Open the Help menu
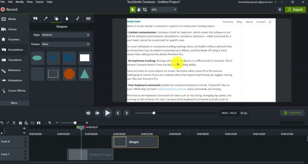Screen dimensions: 308x164 [50, 2]
